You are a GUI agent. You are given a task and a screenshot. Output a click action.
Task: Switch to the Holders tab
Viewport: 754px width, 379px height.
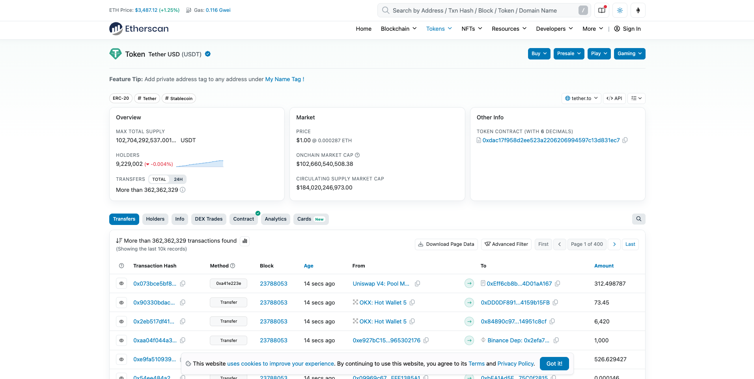[x=155, y=219]
